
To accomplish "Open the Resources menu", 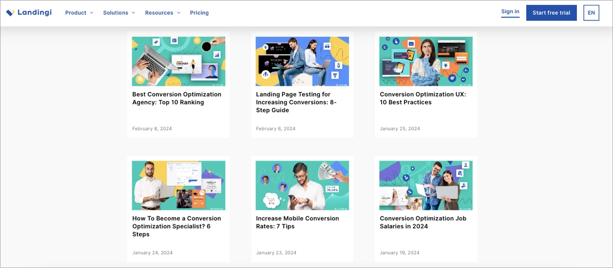I will click(159, 13).
